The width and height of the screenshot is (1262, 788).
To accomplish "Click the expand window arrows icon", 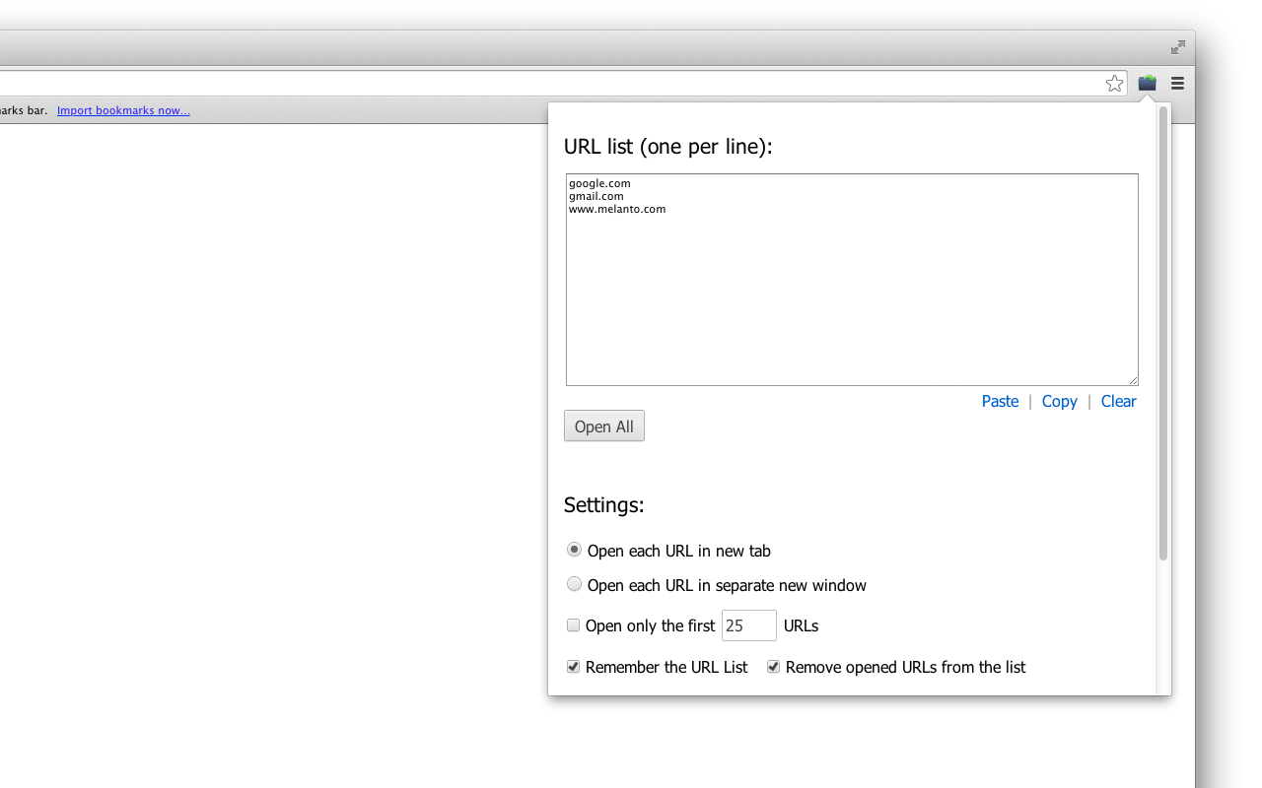I will pos(1177,46).
